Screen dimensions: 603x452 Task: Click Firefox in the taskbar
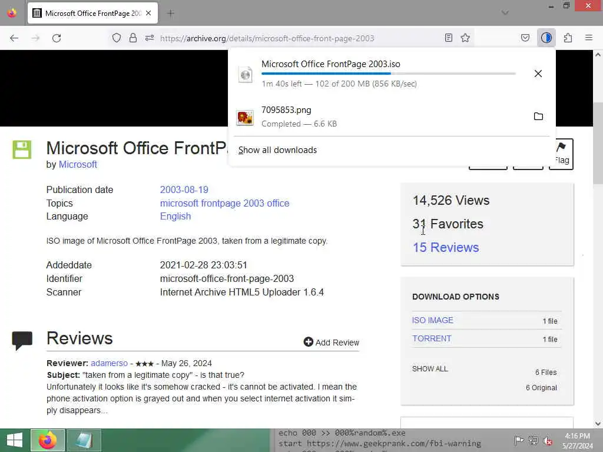[48, 440]
